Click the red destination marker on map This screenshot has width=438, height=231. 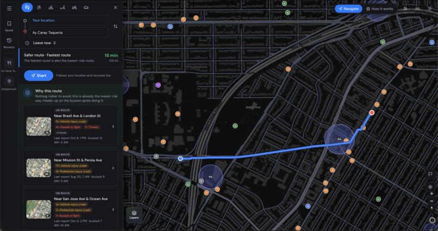point(372,113)
